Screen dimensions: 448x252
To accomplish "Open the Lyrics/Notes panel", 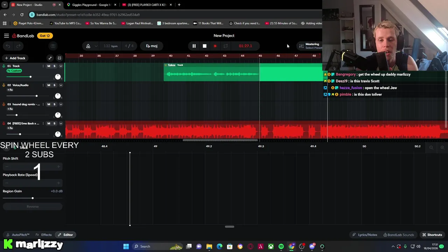I will (x=365, y=235).
